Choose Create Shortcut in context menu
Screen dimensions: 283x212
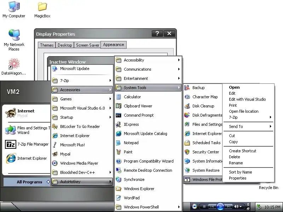click(248, 151)
